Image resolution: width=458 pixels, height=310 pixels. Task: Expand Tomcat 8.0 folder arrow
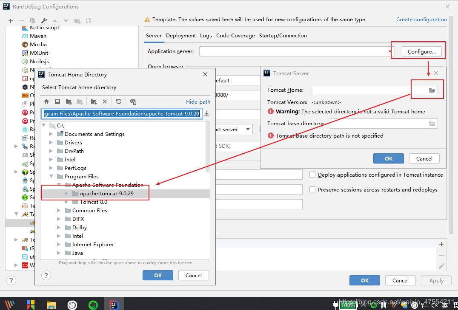tap(66, 202)
